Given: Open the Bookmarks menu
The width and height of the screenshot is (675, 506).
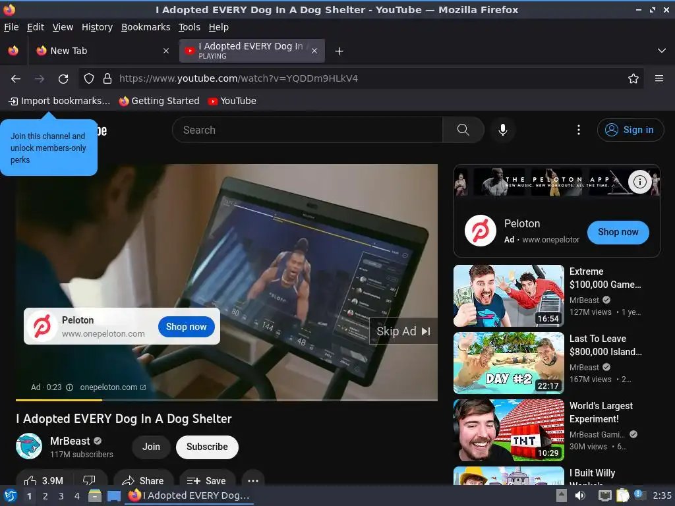Looking at the screenshot, I should [146, 27].
